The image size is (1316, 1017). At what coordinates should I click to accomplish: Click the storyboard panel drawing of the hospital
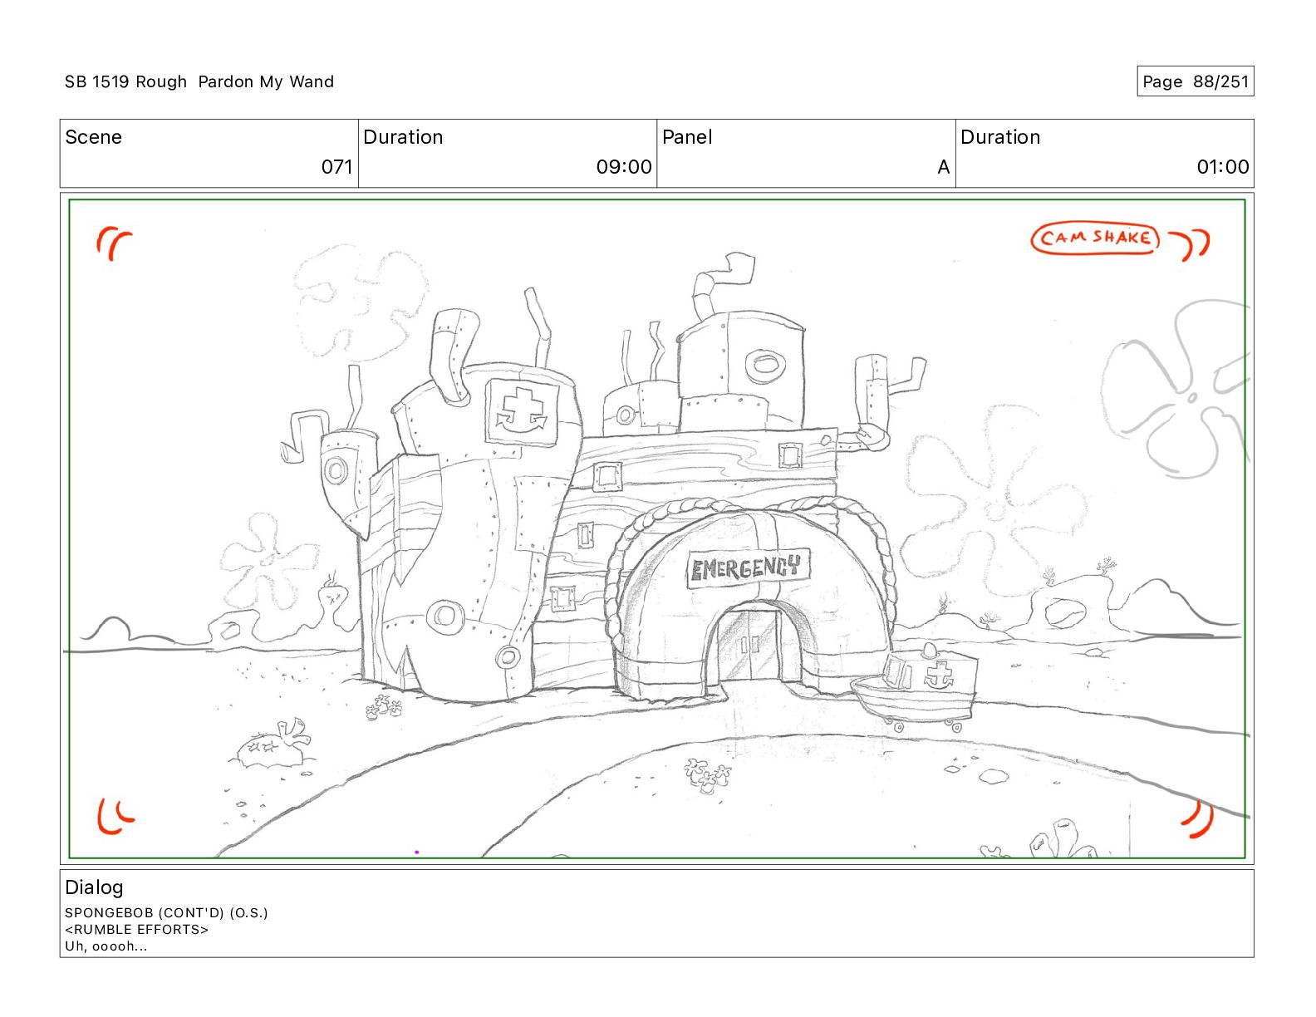656,528
